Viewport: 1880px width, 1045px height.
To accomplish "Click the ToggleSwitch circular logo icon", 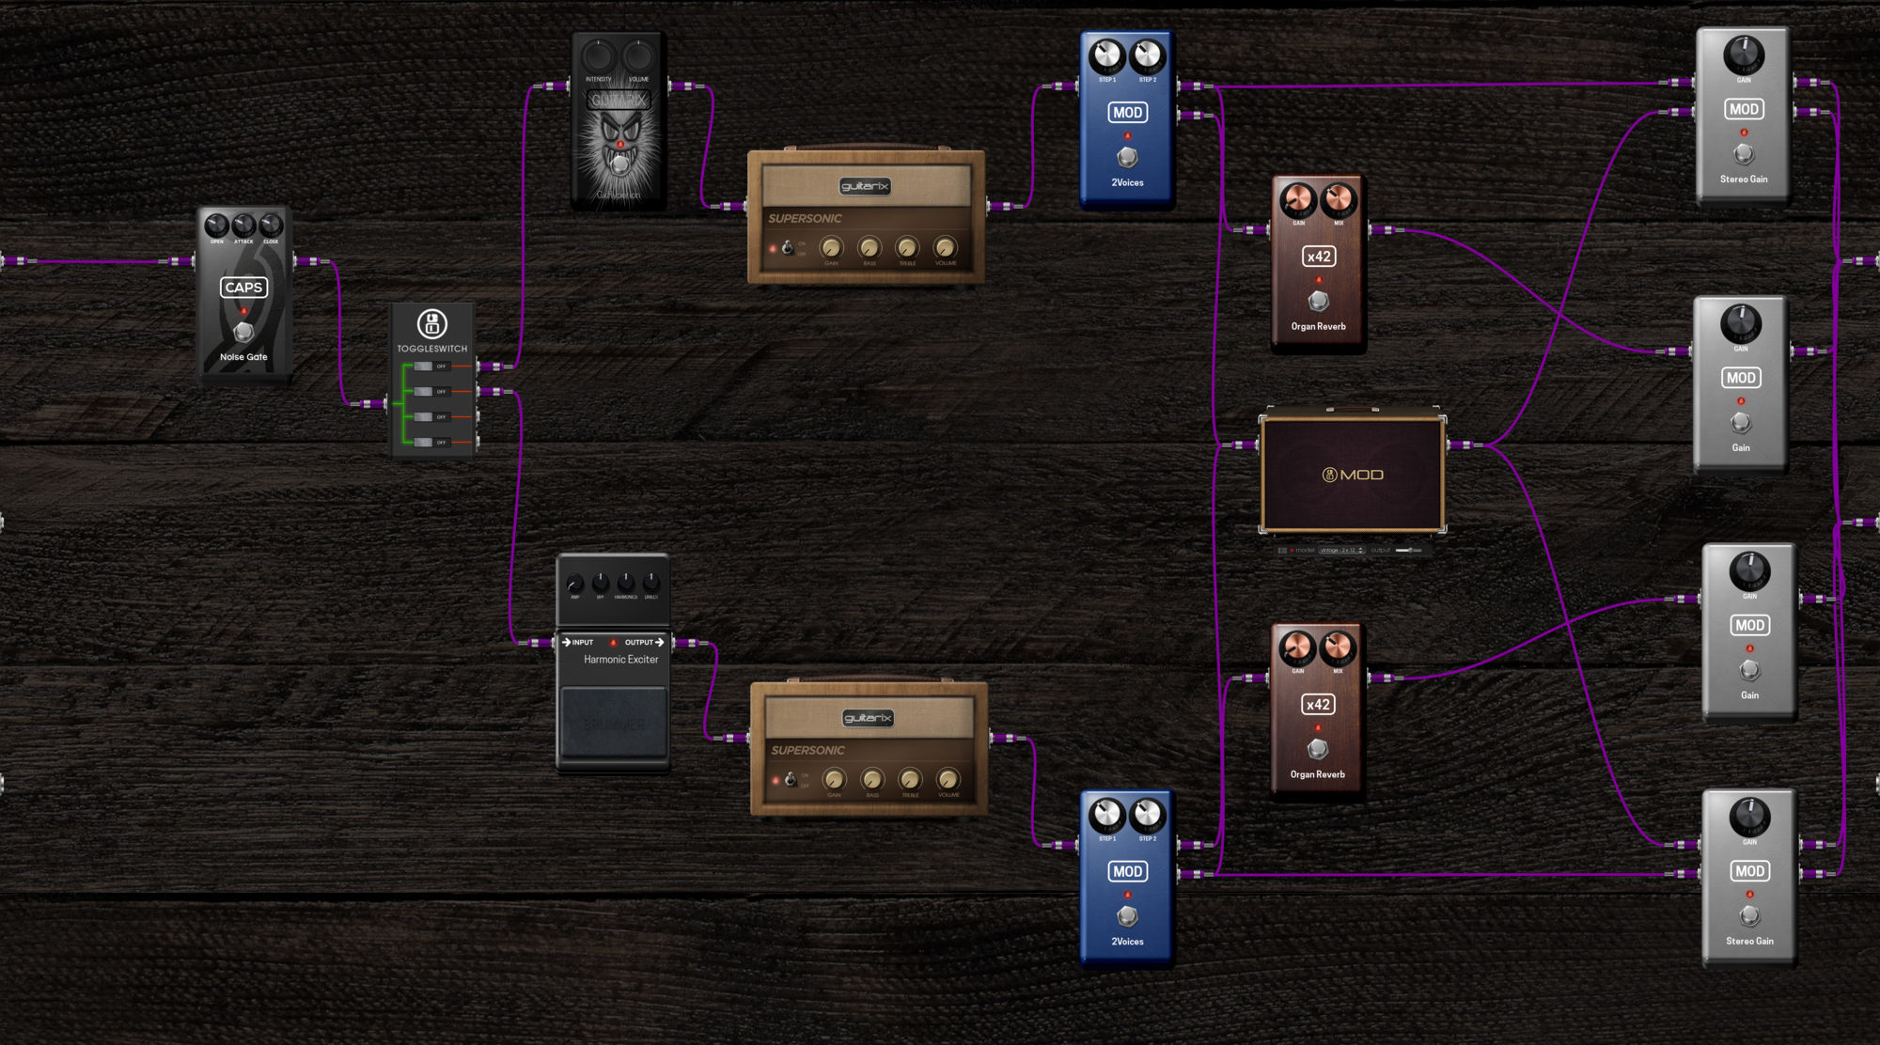I will (x=431, y=324).
